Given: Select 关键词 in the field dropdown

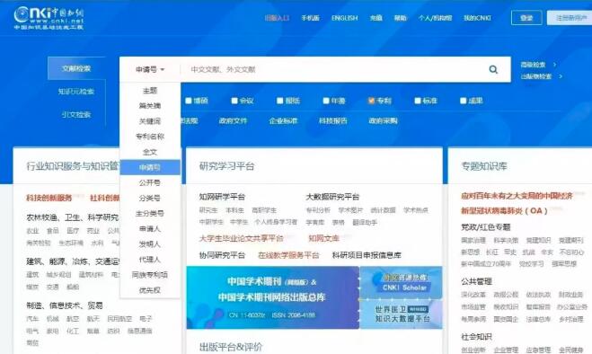Looking at the screenshot, I should tap(150, 121).
